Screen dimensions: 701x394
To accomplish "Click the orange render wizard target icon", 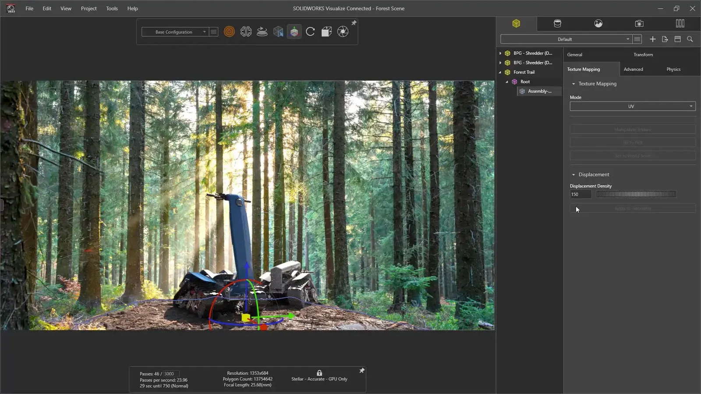I will click(x=229, y=32).
